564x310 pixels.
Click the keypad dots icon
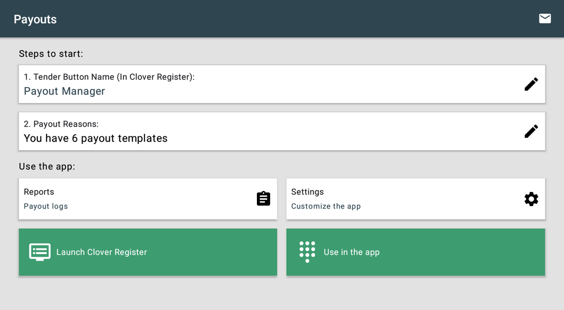(x=307, y=252)
